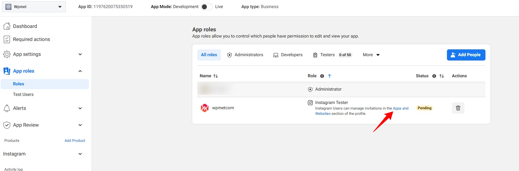Click the App type Business label
Viewport: 519px width, 171px height.
click(270, 7)
